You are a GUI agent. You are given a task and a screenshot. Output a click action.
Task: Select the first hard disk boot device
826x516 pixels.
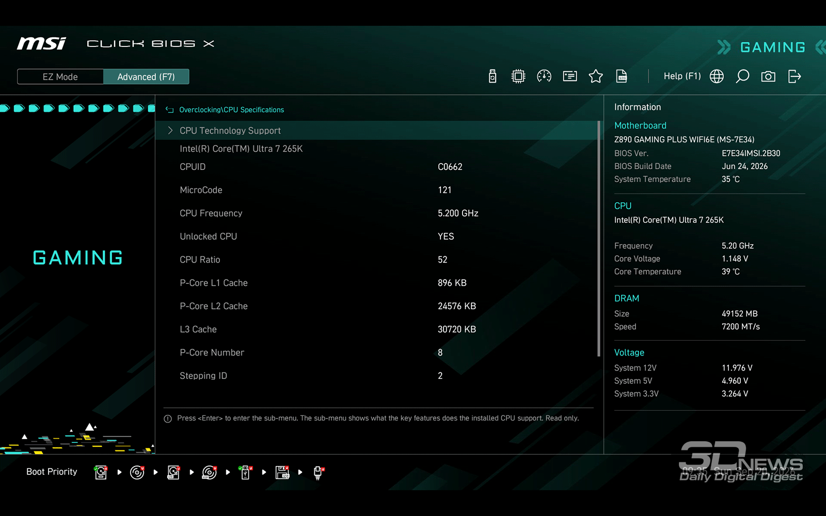(x=101, y=472)
